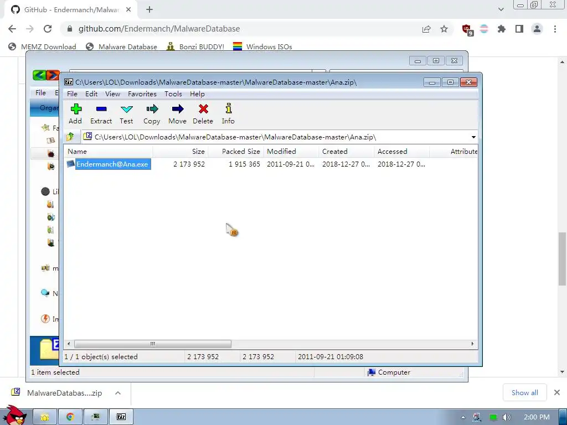Click the Extract toolbar icon
This screenshot has height=425, width=567.
coord(101,114)
